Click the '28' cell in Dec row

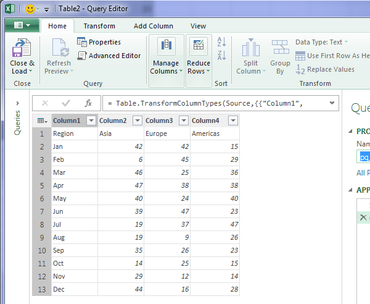point(215,289)
